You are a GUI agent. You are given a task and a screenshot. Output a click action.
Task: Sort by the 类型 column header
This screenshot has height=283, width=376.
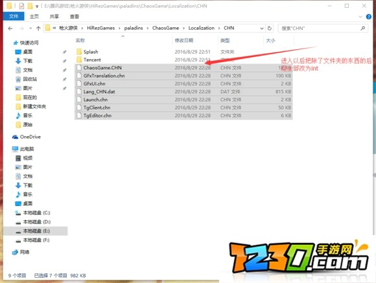225,41
